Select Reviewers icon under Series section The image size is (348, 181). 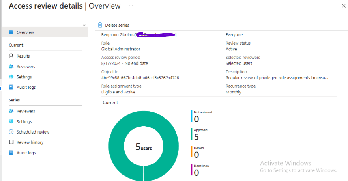click(11, 111)
